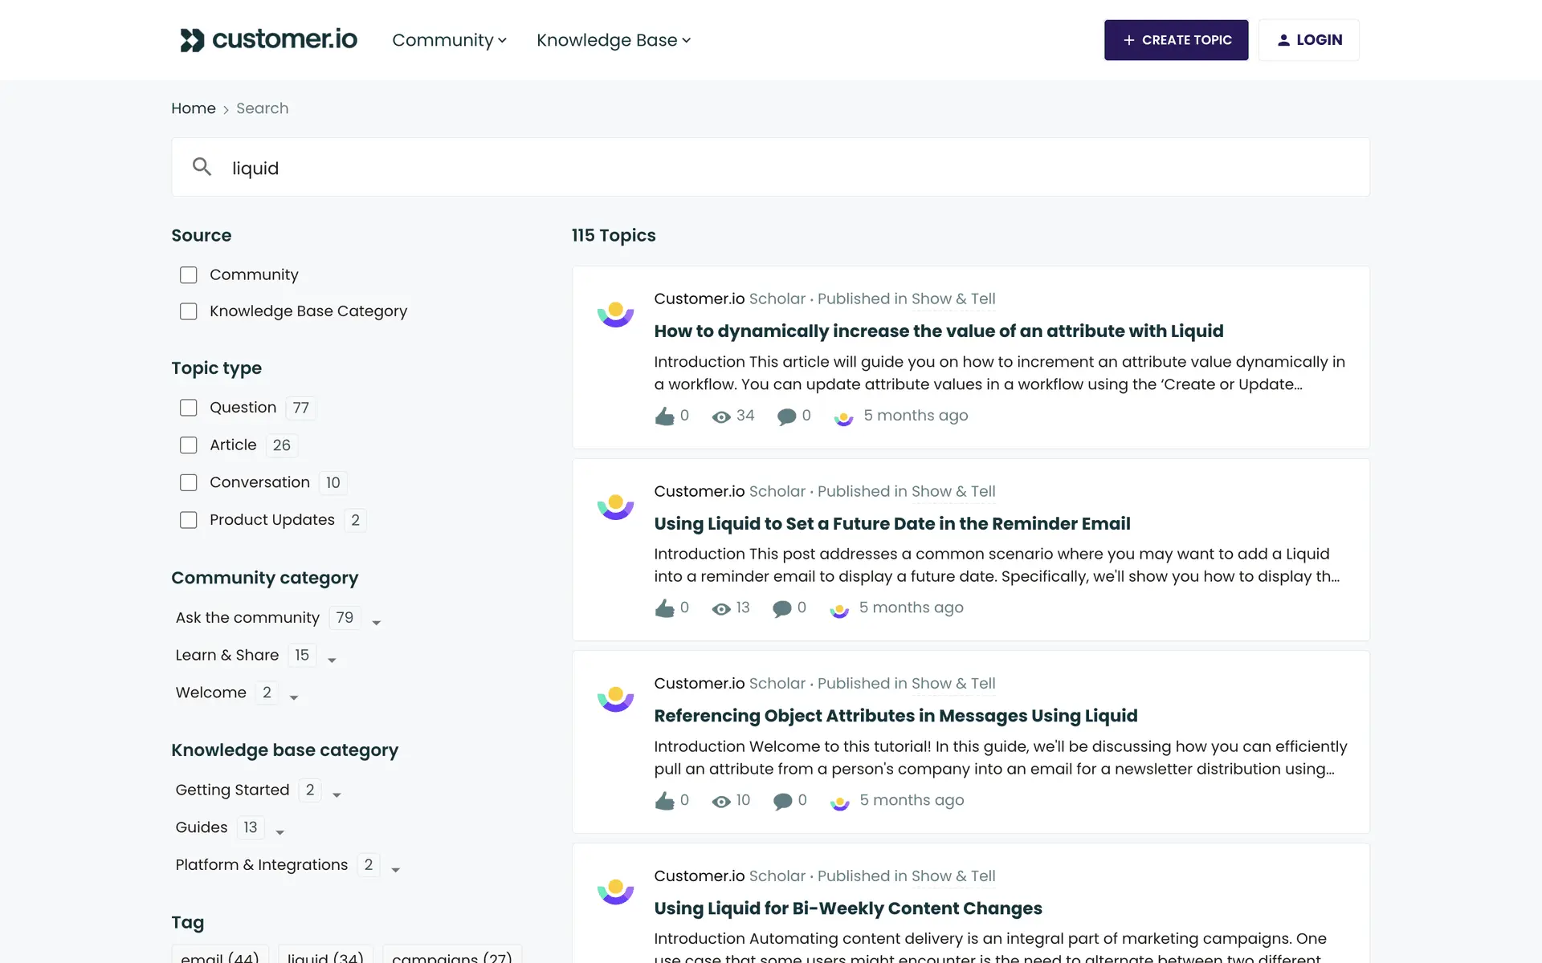
Task: Click the Customer.io logo in header
Action: point(268,39)
